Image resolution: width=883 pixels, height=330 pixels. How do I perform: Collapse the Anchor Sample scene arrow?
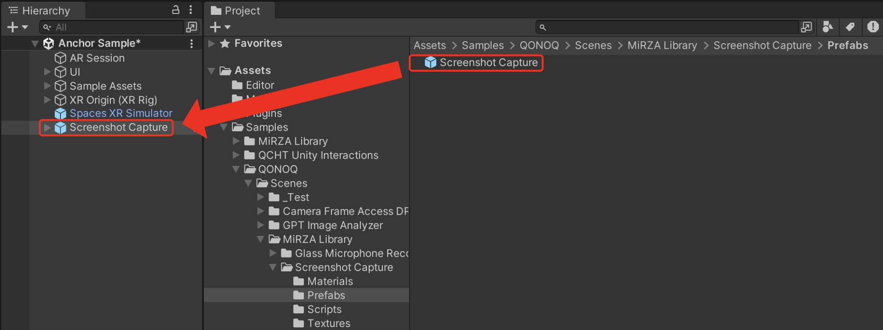pos(35,43)
